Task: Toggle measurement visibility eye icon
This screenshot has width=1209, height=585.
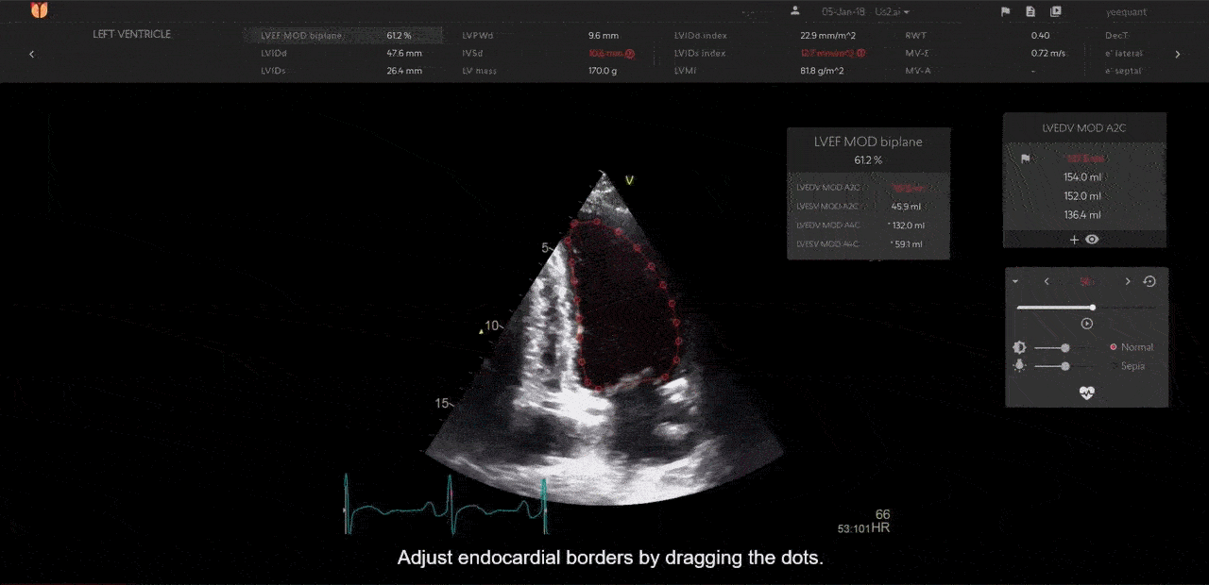Action: tap(1093, 240)
